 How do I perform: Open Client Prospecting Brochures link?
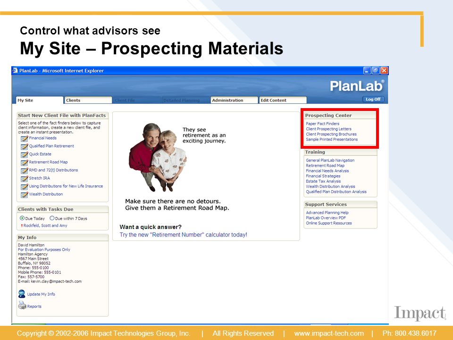pos(331,134)
